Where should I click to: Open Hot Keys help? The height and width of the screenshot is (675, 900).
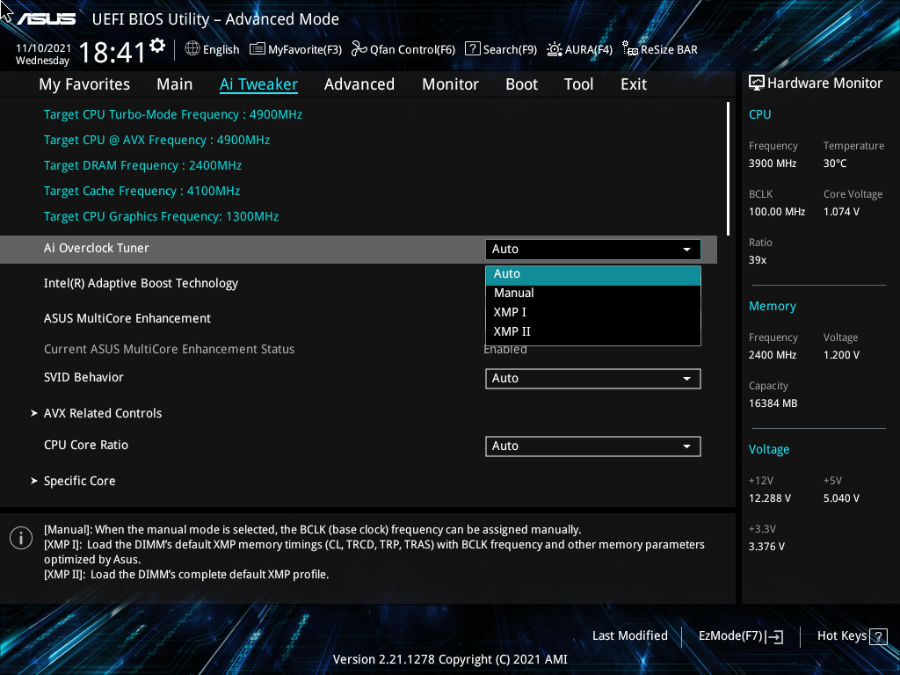(x=853, y=636)
